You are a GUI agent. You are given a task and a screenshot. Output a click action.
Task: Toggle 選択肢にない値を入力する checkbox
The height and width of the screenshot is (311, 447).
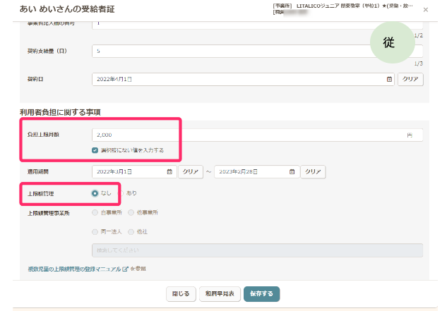coord(95,150)
